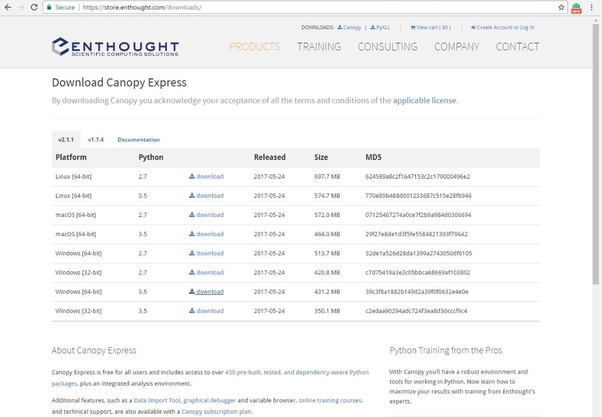Screen dimensions: 602x417
Task: Click the green extension icon marked NEW
Action: [576, 8]
